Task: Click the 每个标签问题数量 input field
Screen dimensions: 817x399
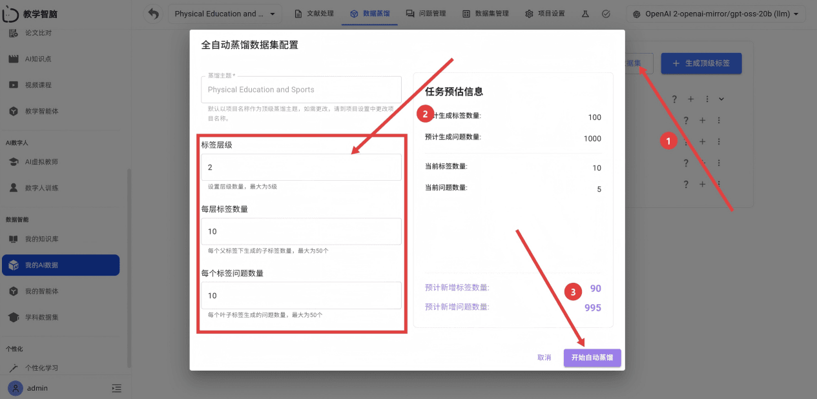Action: click(x=301, y=295)
